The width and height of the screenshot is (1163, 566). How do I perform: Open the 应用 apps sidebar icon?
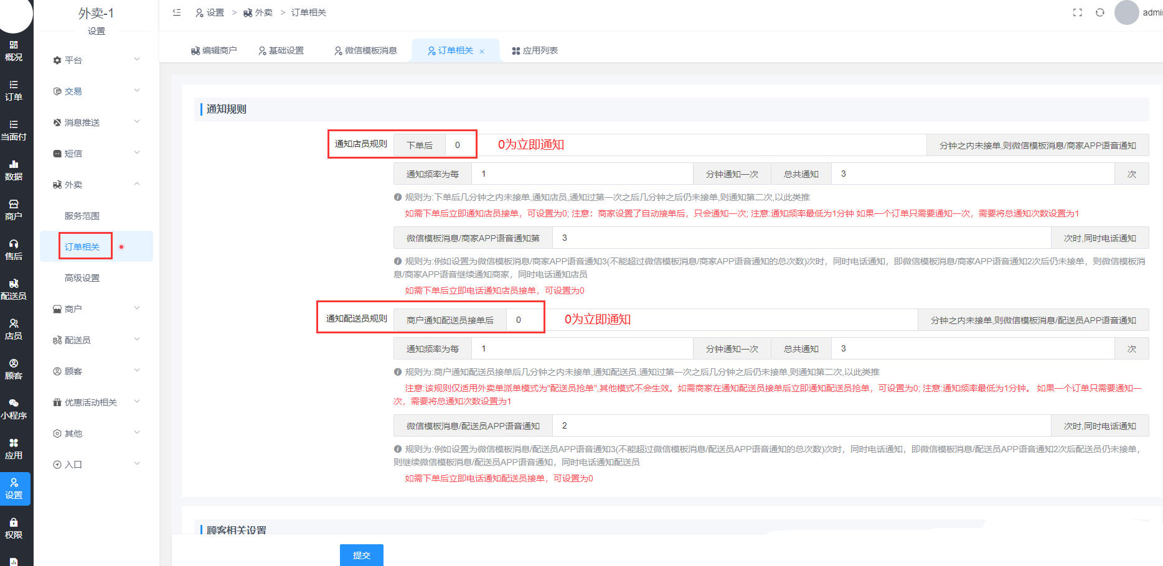point(14,449)
